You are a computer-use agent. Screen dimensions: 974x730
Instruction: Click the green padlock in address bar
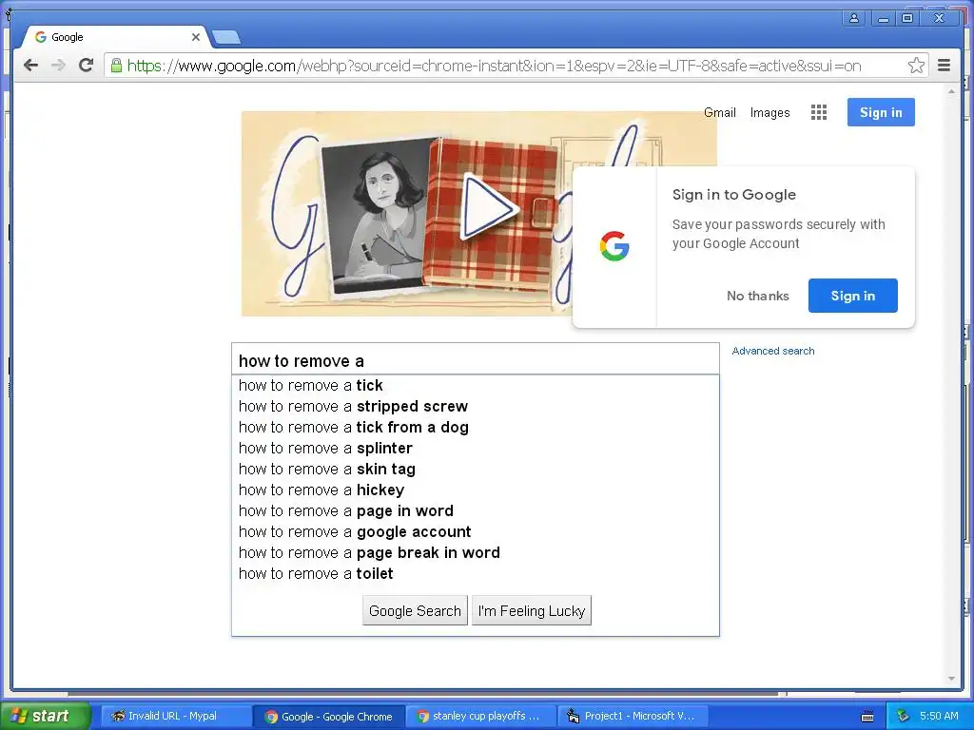tap(116, 66)
